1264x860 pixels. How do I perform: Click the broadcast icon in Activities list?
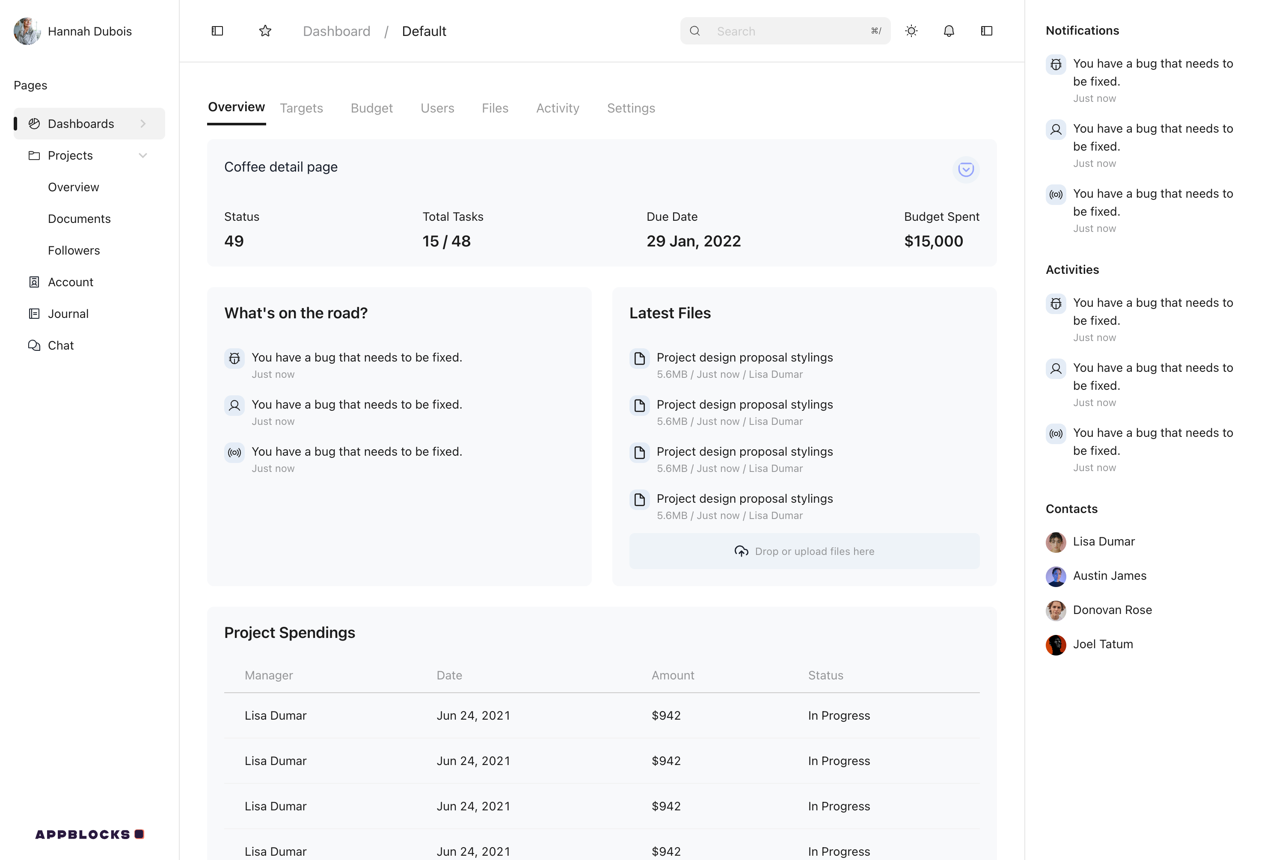[x=1056, y=433]
